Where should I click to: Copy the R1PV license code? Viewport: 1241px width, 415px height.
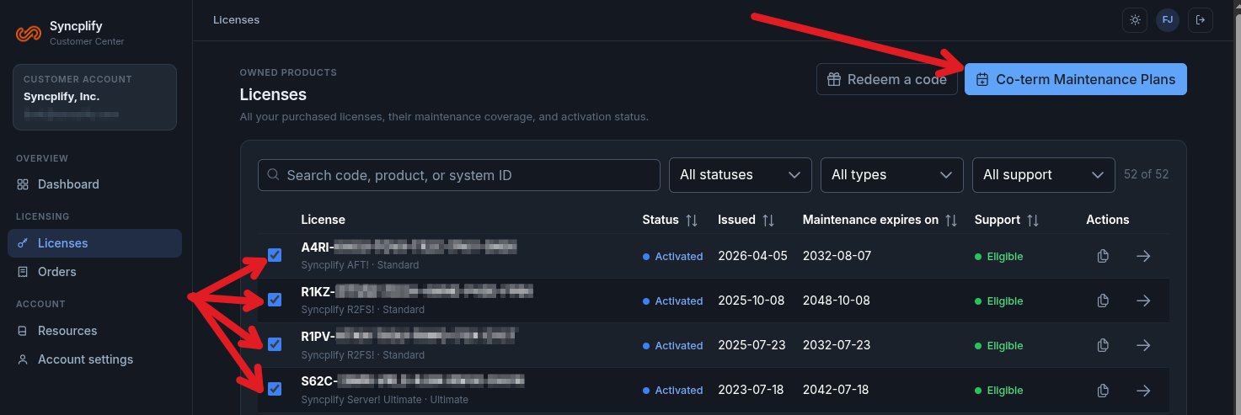(1103, 345)
